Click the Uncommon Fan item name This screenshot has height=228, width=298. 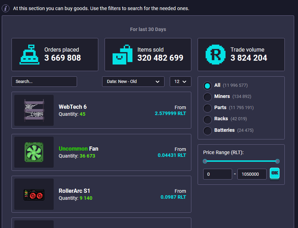click(x=78, y=149)
